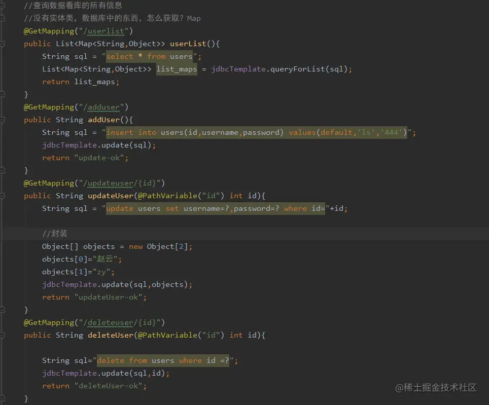Viewport: 489px width, 405px height.
Task: Click highlighted list_maps variable in the declaration line
Action: coord(177,69)
